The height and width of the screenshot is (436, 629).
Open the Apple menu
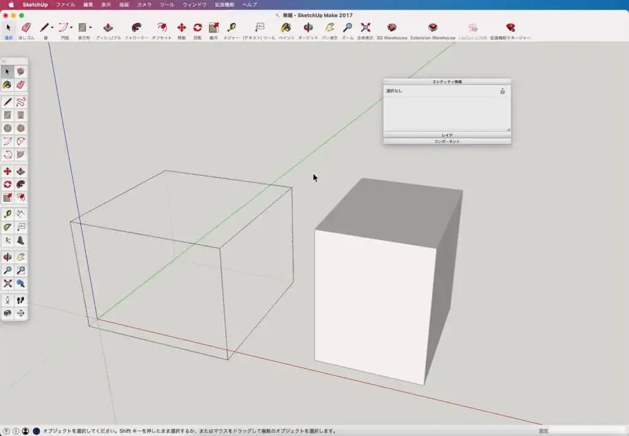pos(11,5)
